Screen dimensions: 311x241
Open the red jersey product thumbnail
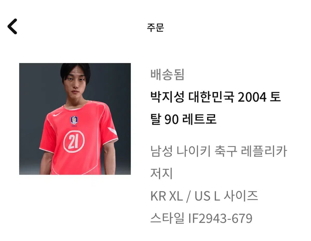(x=75, y=119)
